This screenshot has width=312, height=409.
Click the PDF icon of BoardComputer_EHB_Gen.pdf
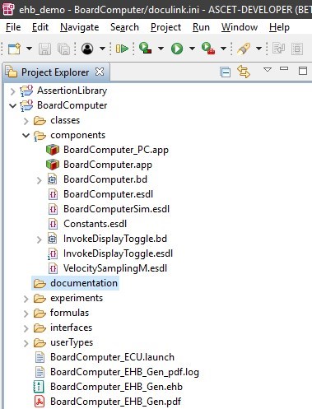[x=40, y=402]
